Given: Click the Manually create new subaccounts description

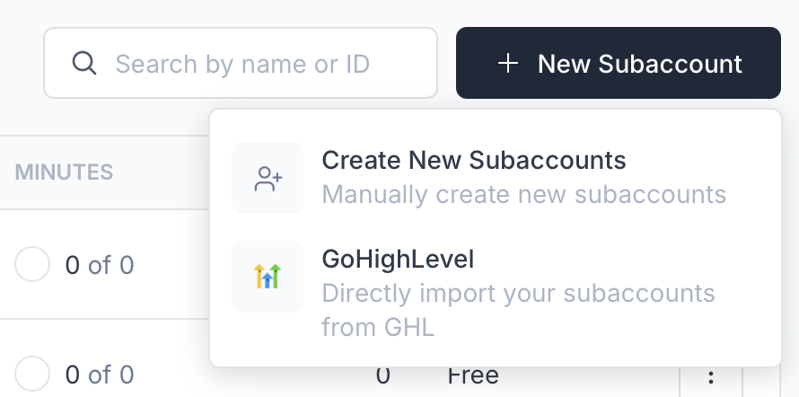Looking at the screenshot, I should point(523,194).
